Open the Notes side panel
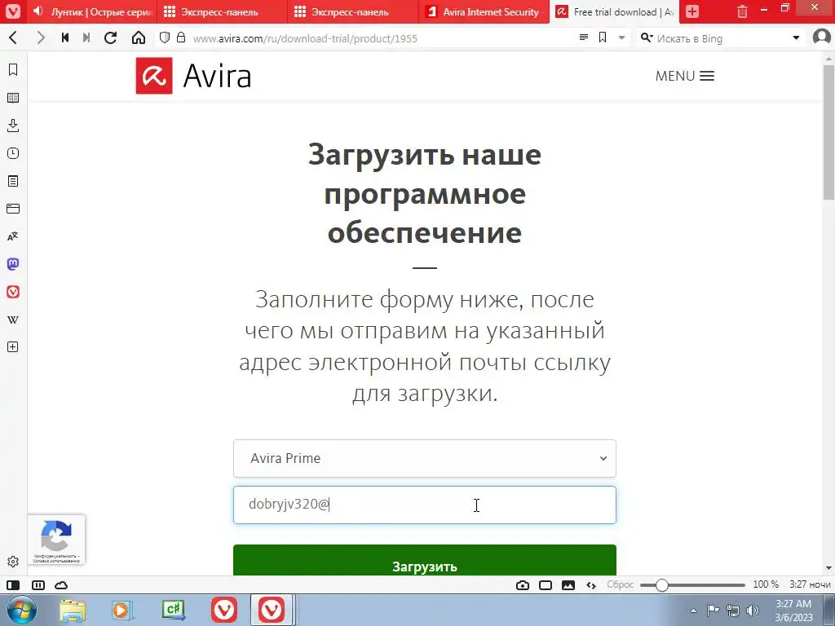This screenshot has width=835, height=626. click(13, 181)
